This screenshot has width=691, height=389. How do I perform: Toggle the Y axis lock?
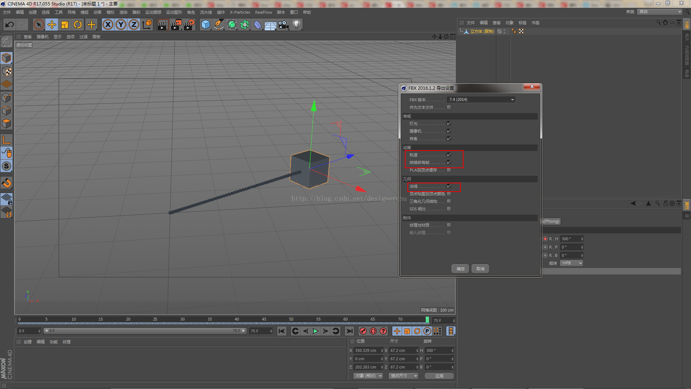click(121, 25)
